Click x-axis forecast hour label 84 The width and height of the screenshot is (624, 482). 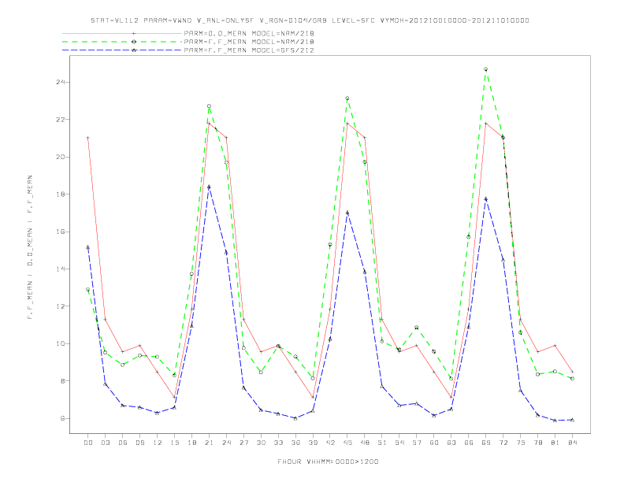pos(573,443)
